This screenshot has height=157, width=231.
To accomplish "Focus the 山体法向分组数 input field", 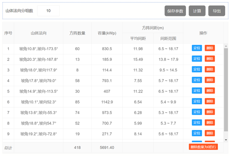I will pyautogui.click(x=49, y=11).
